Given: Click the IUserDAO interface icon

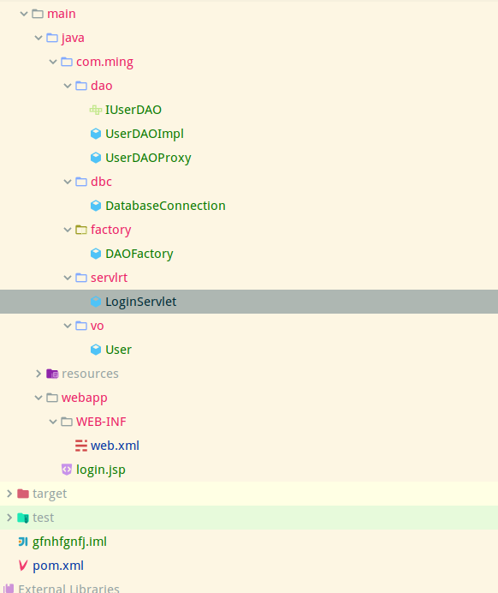Looking at the screenshot, I should [96, 110].
